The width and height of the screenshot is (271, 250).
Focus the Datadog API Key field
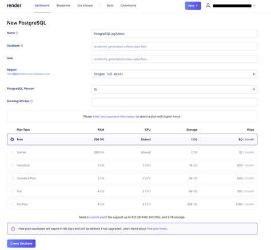click(174, 102)
